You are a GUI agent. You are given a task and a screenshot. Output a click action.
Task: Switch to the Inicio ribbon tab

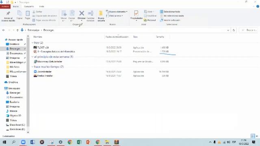[x=16, y=6]
